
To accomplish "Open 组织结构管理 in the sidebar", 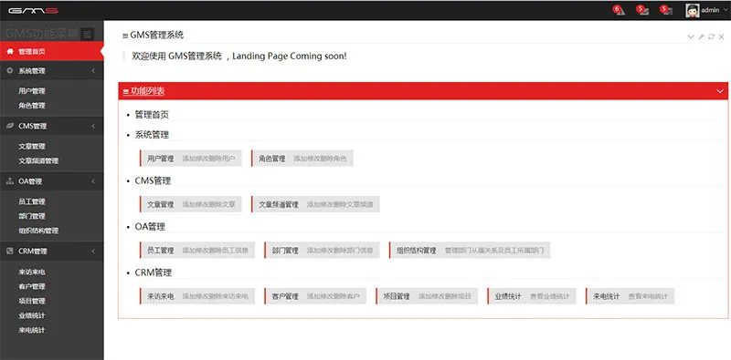I will (x=38, y=231).
